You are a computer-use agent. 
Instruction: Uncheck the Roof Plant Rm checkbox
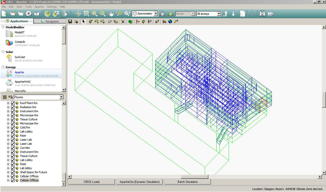coord(12,103)
